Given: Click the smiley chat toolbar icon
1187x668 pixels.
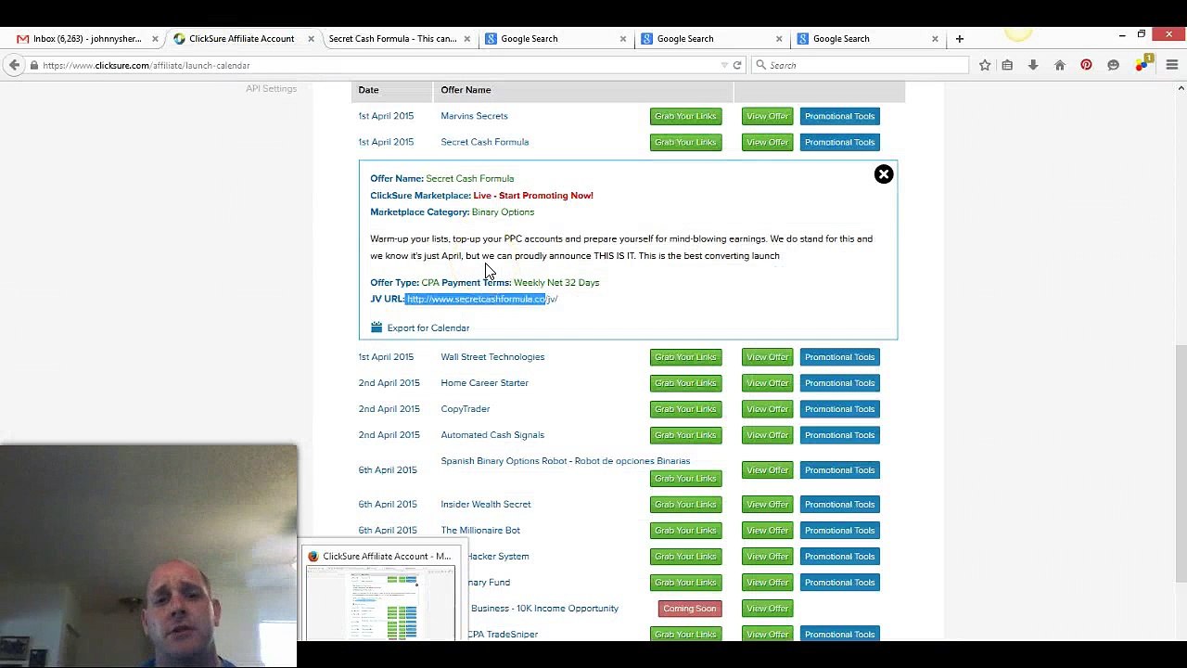Looking at the screenshot, I should (1113, 65).
